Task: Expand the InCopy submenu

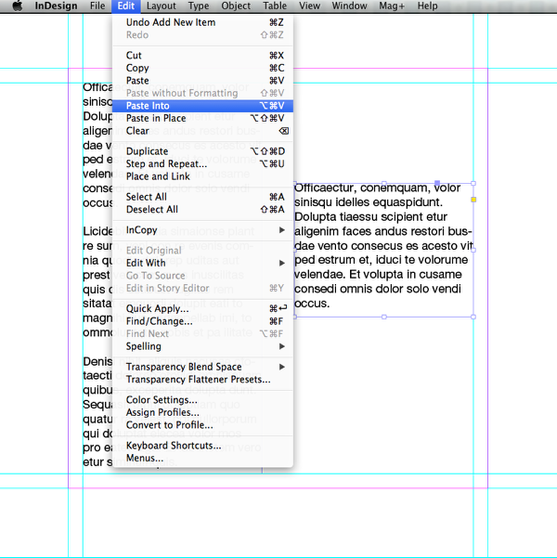Action: coord(202,230)
